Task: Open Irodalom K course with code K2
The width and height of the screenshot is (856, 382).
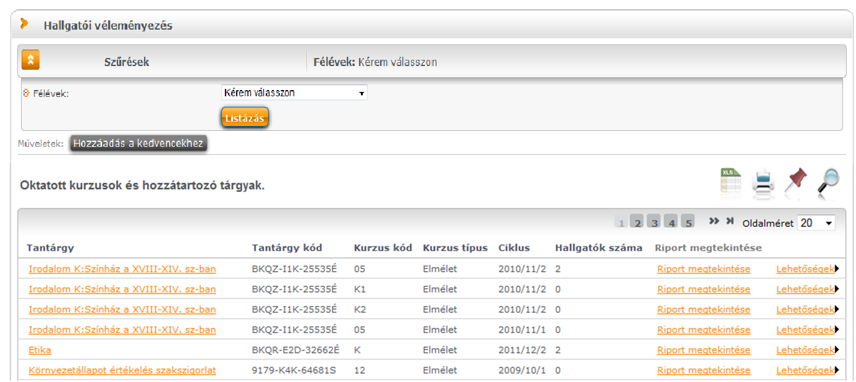Action: click(122, 310)
